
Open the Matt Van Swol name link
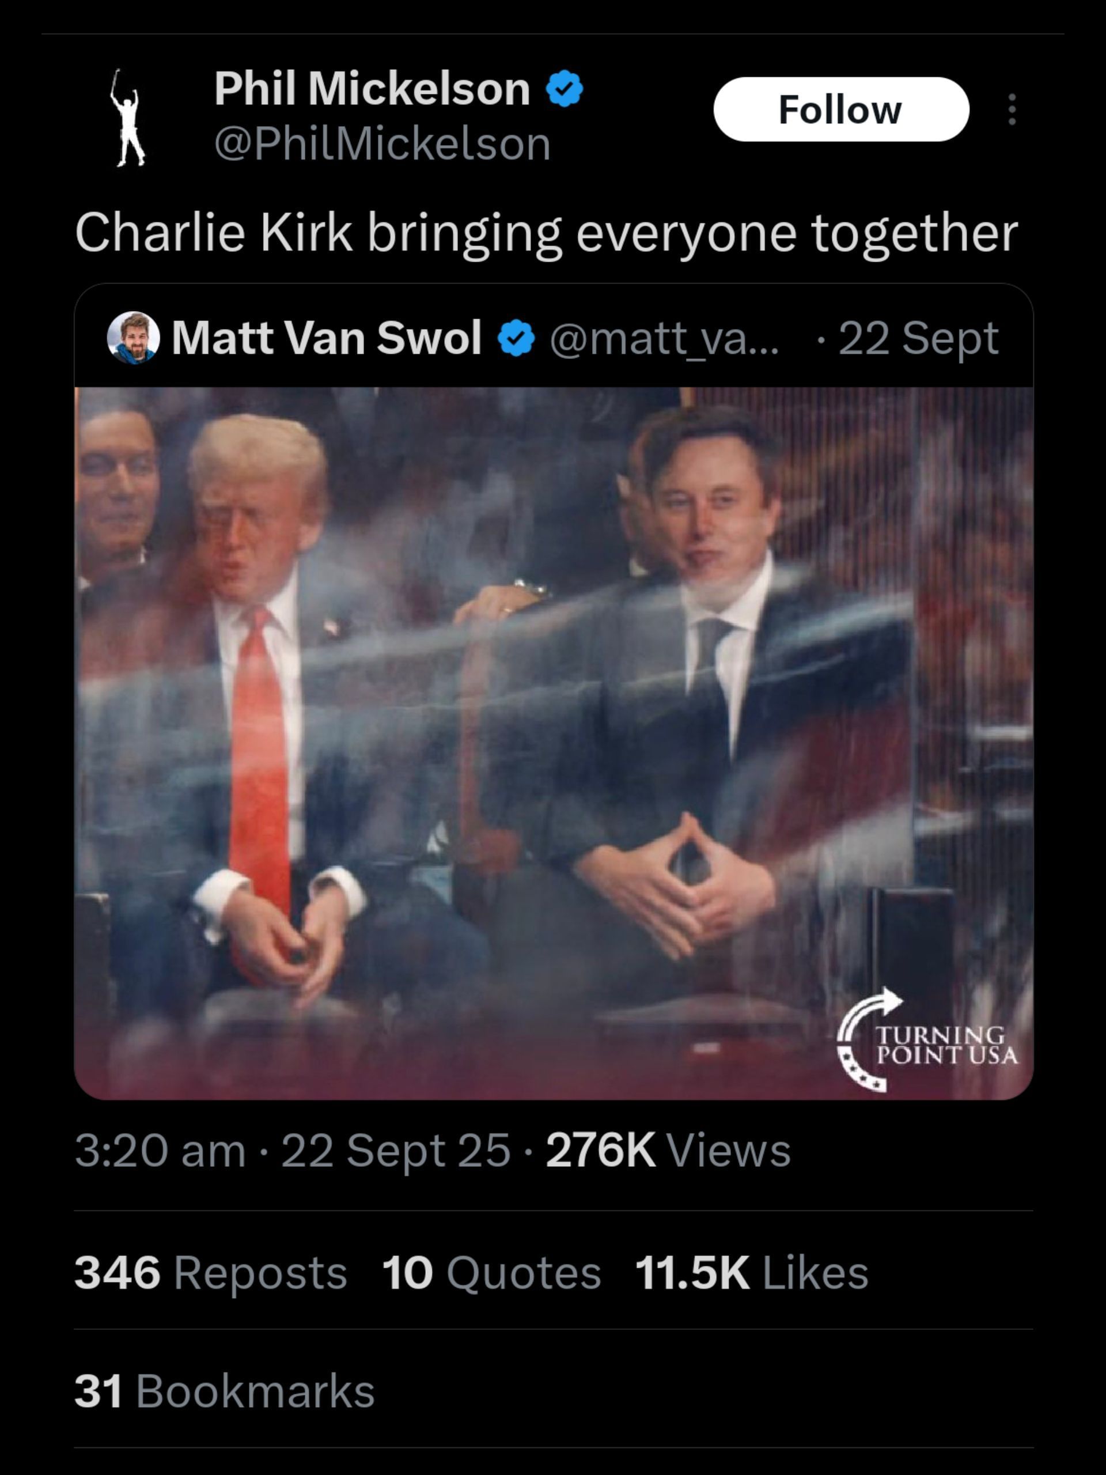point(327,338)
